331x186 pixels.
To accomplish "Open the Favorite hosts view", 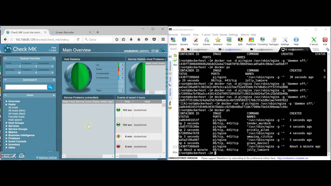I will 16,117.
